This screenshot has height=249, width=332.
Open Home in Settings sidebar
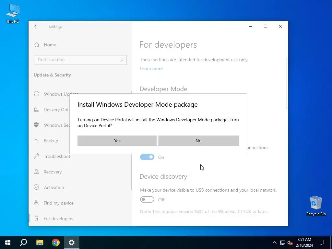tap(50, 45)
